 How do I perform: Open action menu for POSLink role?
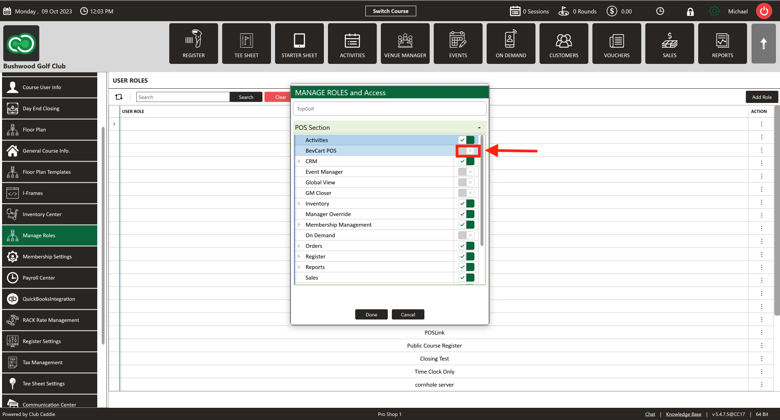pos(762,332)
